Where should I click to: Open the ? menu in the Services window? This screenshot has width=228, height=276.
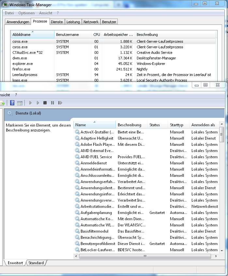coord(16,95)
